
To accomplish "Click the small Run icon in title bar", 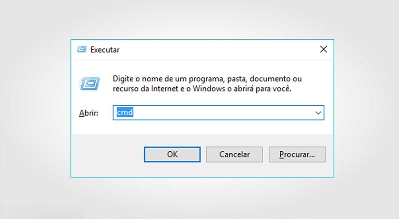I will tap(81, 50).
